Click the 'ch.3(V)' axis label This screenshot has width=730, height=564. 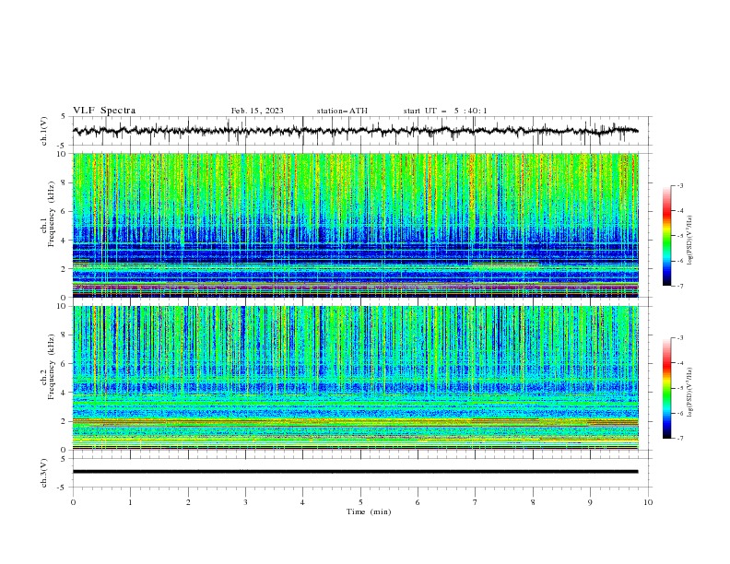43,473
